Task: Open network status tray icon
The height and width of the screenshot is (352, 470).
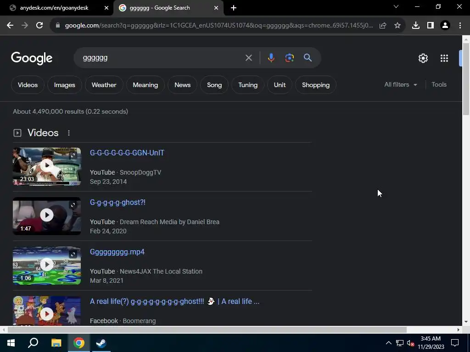Action: pyautogui.click(x=400, y=343)
